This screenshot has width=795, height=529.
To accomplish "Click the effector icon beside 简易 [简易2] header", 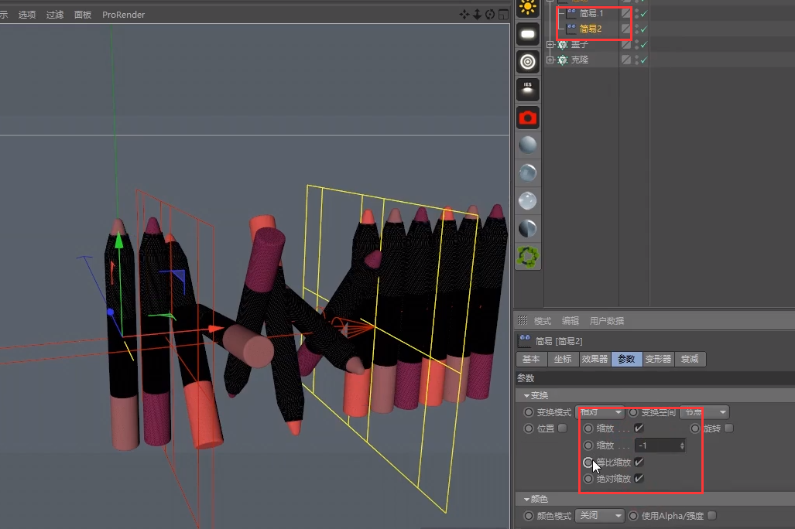I will pos(525,340).
